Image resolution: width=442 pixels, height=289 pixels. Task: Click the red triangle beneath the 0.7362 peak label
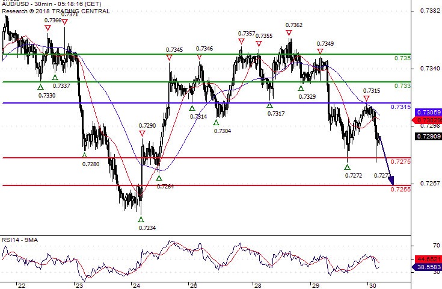pos(289,33)
